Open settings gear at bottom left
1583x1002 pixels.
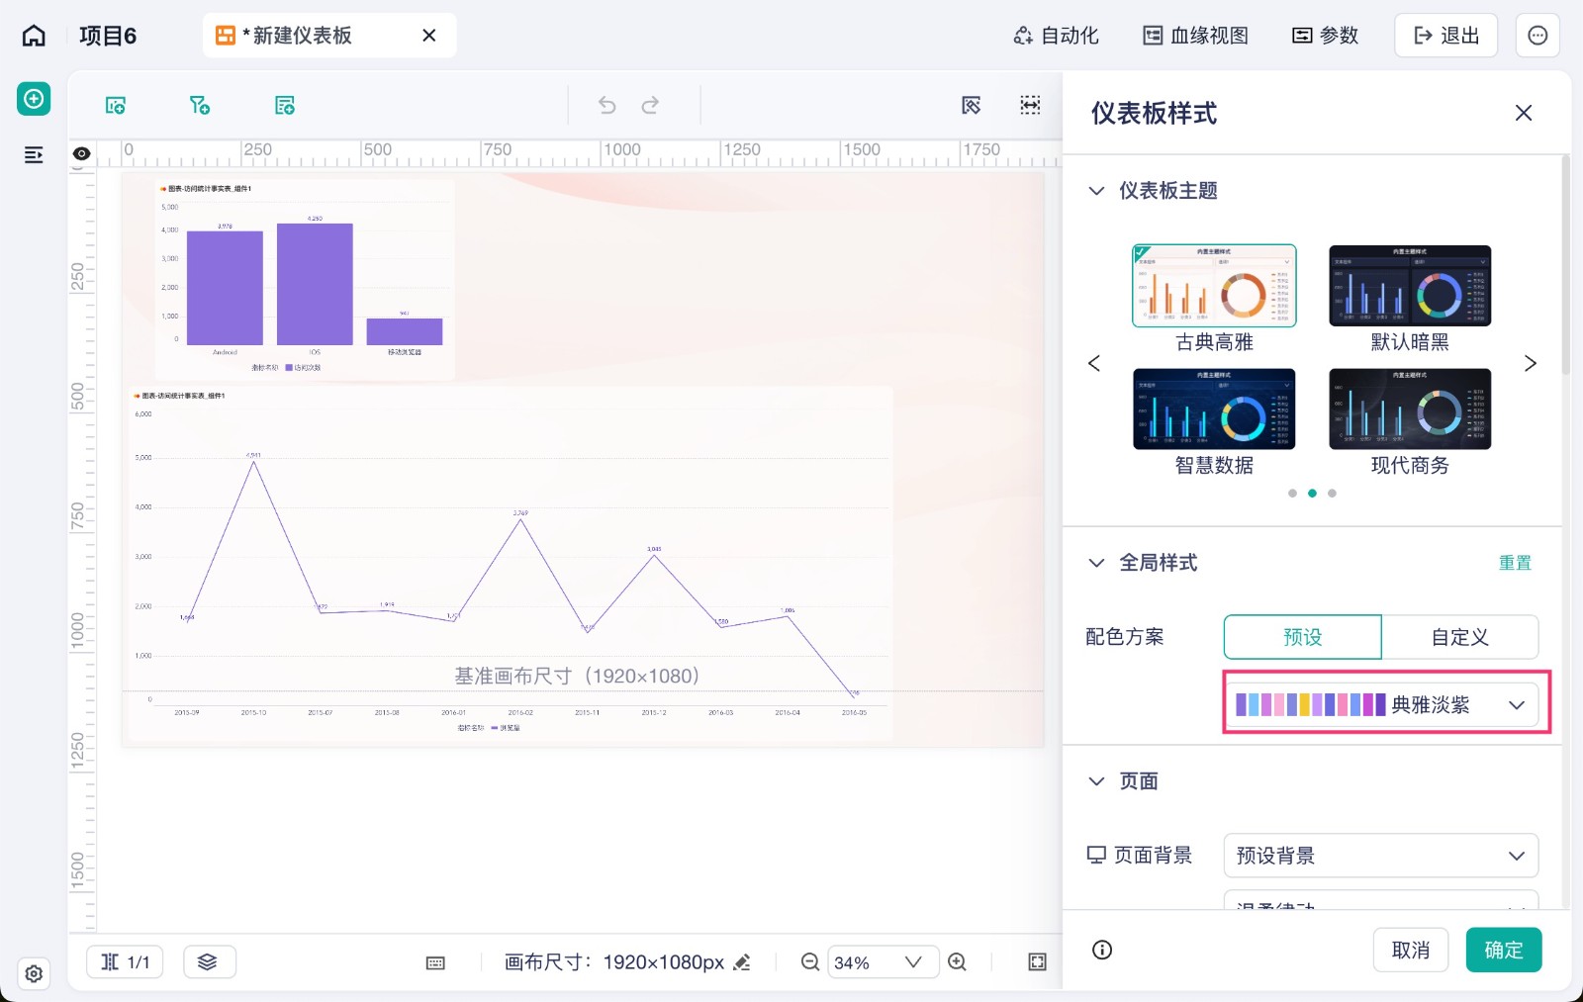34,973
